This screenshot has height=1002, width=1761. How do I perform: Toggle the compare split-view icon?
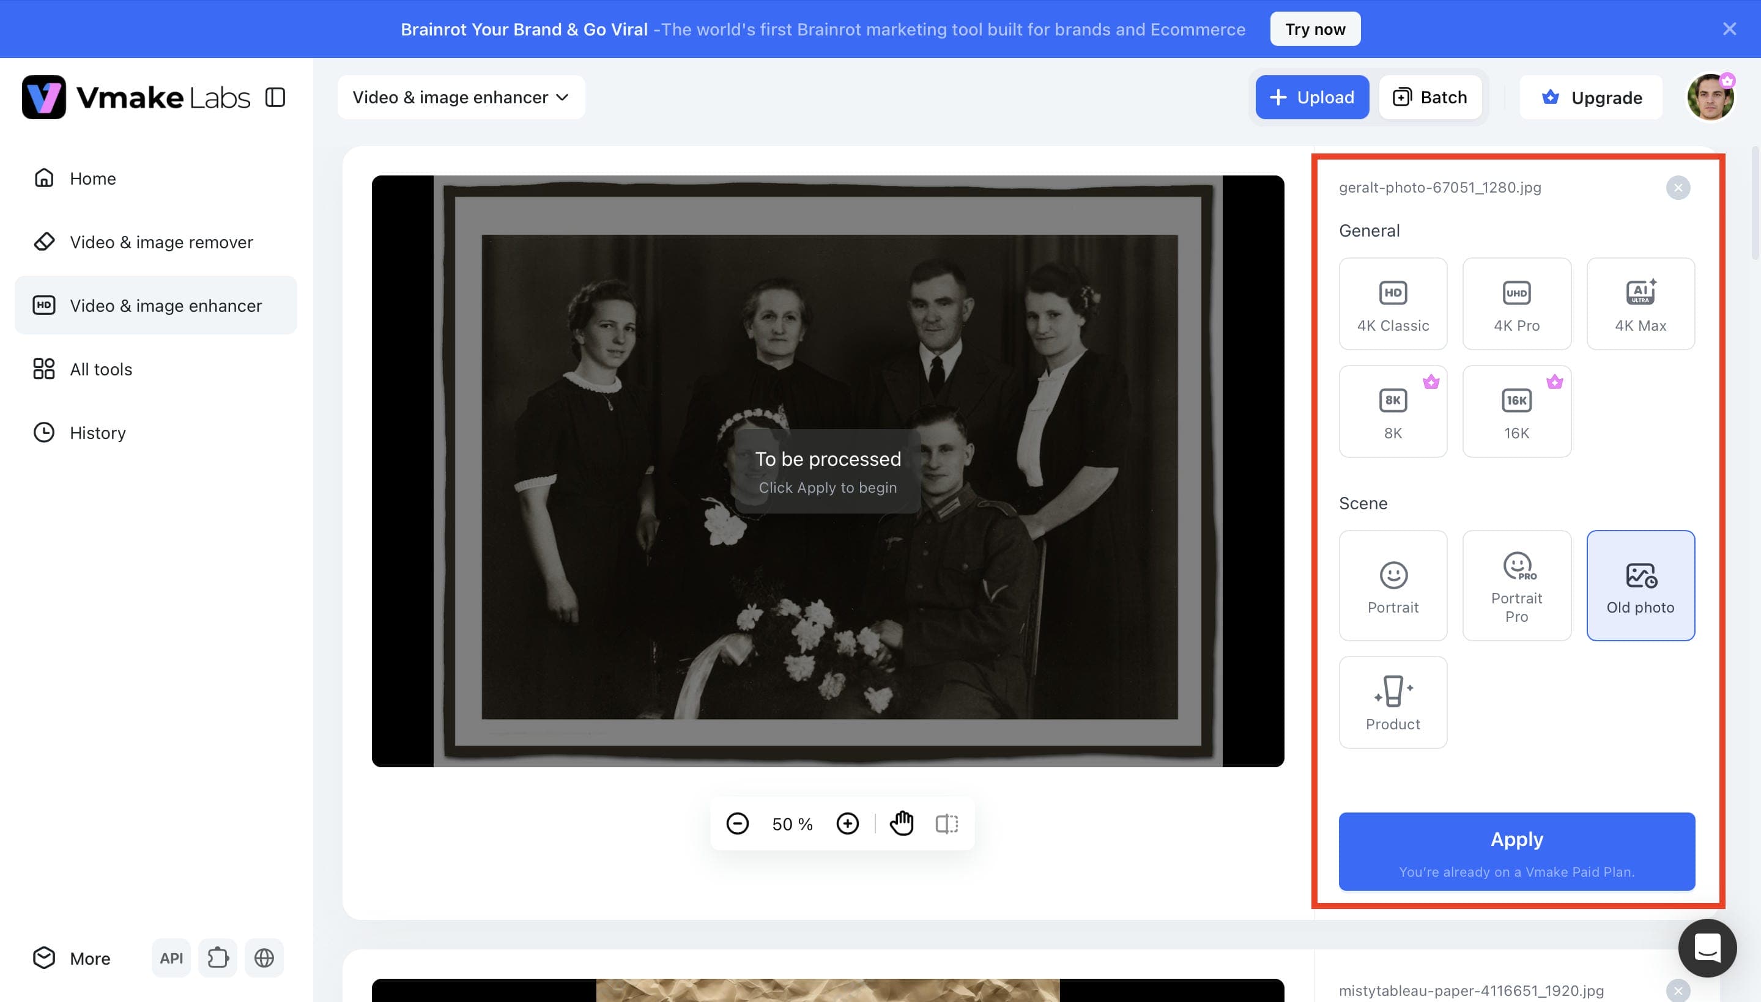point(947,823)
